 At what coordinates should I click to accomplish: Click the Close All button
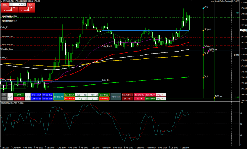point(36,95)
